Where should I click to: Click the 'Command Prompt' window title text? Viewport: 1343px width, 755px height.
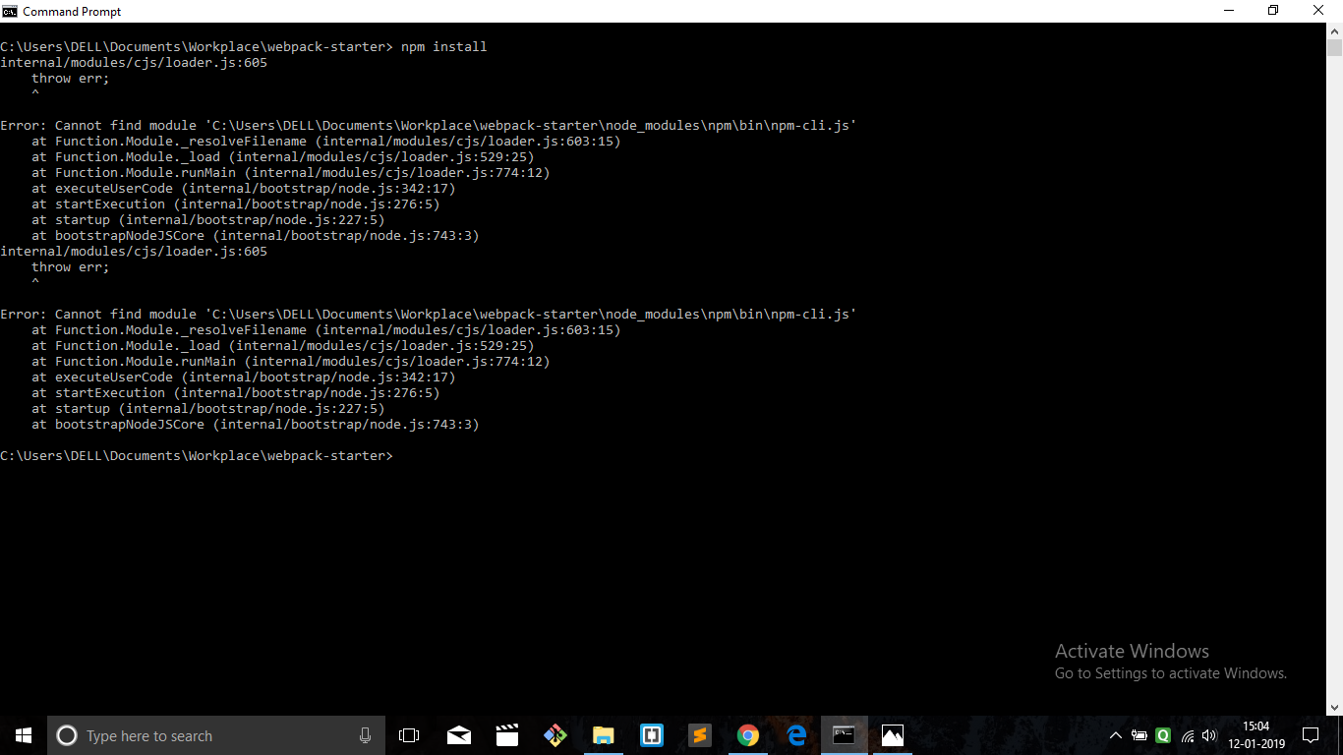click(72, 11)
